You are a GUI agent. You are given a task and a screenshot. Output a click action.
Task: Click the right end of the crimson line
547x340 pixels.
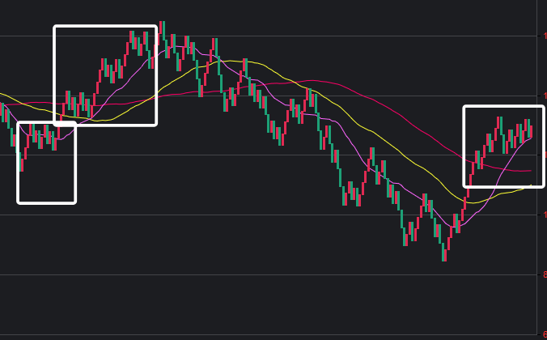[531, 171]
